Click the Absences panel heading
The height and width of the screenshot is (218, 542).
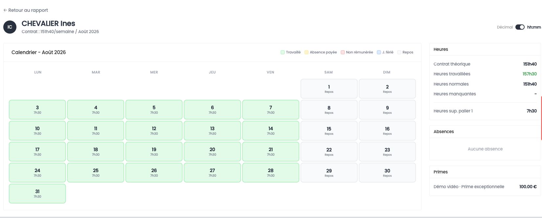click(x=443, y=132)
